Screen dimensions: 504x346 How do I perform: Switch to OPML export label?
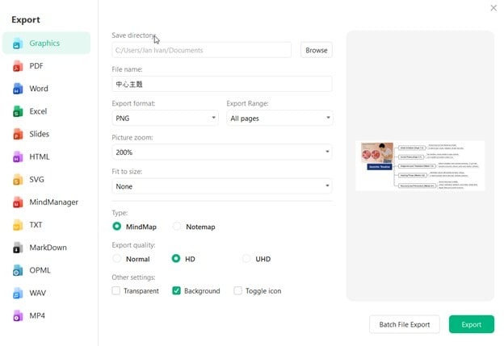point(40,270)
